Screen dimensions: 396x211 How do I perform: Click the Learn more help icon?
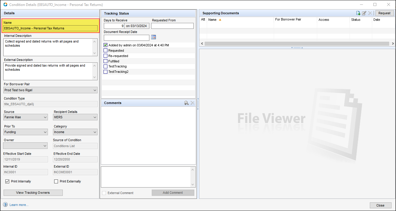pyautogui.click(x=5, y=205)
